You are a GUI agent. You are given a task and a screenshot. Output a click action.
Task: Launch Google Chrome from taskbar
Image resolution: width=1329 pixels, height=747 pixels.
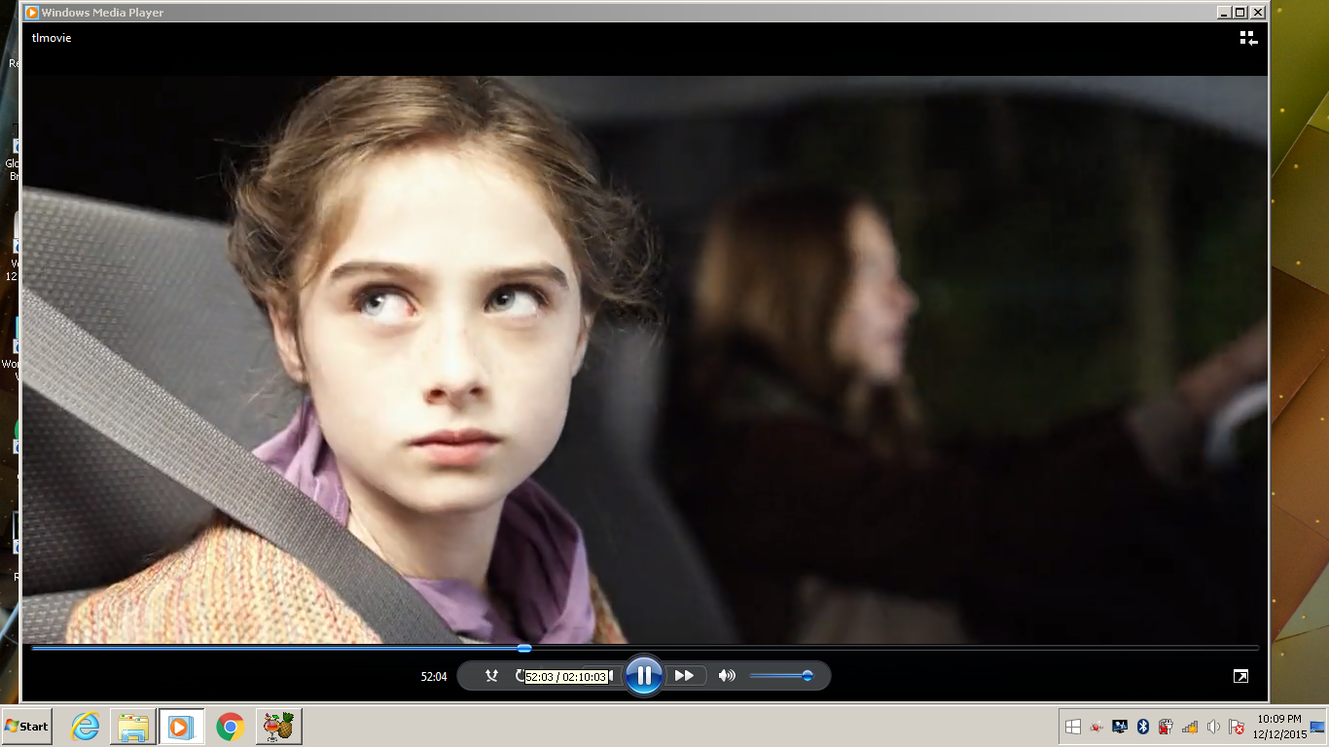coord(230,727)
